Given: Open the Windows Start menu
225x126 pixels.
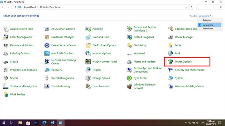Looking at the screenshot, I should [x=4, y=123].
